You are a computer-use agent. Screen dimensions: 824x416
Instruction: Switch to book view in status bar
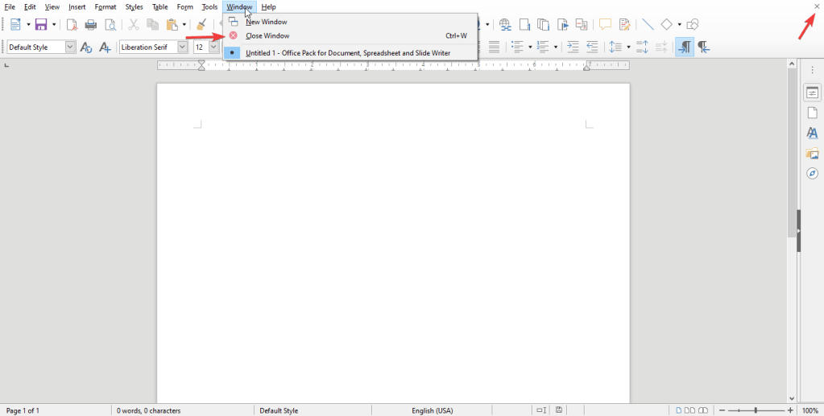pos(704,410)
